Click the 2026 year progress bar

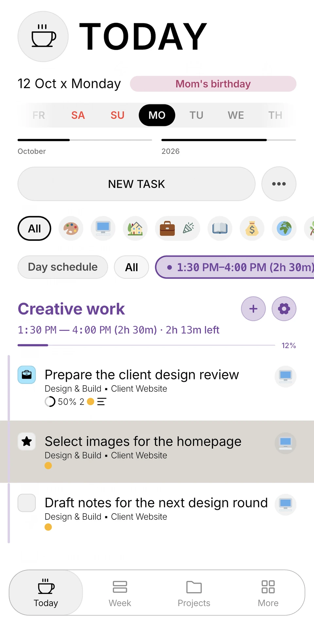(x=229, y=140)
